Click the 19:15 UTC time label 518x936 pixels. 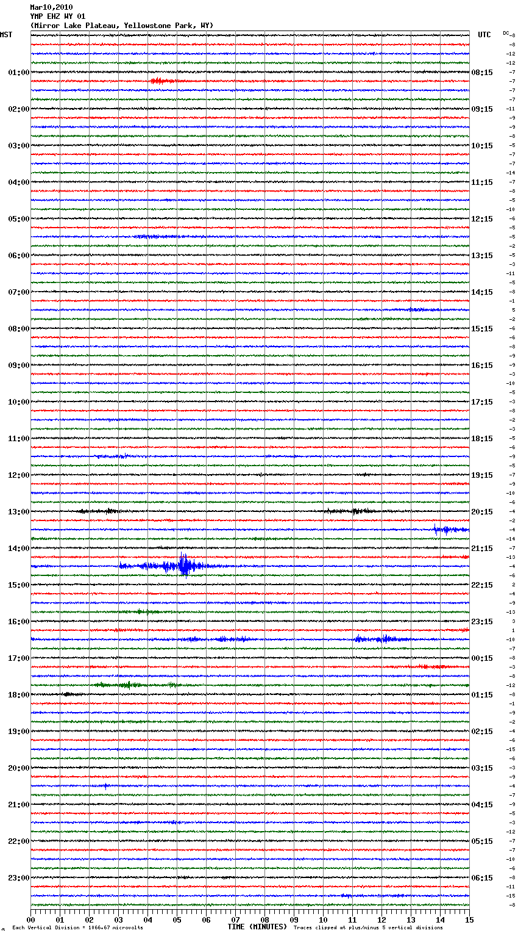(482, 475)
